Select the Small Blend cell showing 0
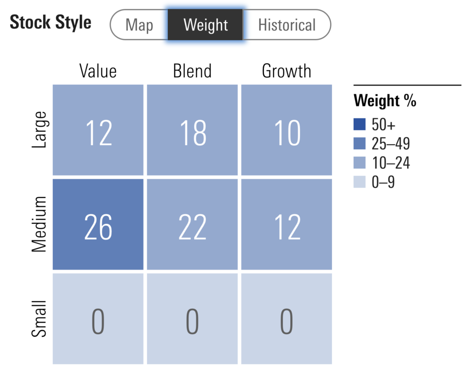Image resolution: width=471 pixels, height=375 pixels. (192, 319)
